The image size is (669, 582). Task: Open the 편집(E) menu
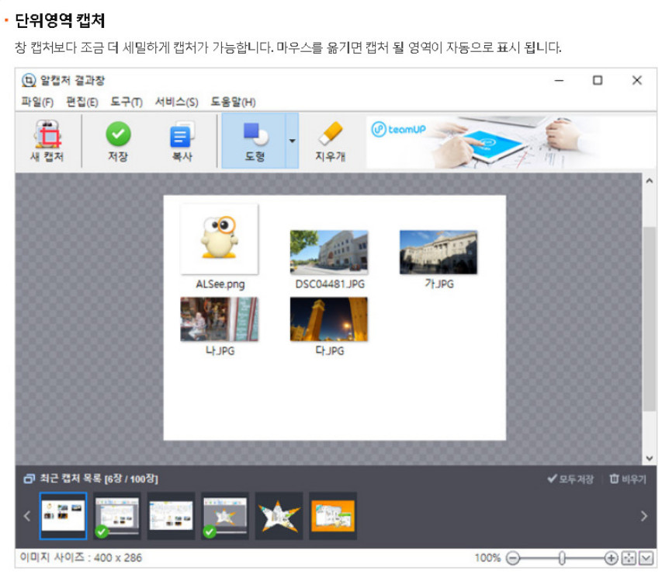[82, 102]
